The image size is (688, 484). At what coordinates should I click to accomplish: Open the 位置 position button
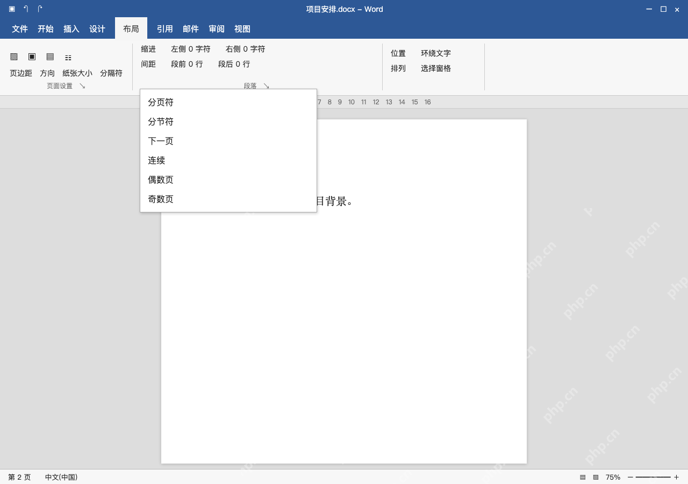pos(398,53)
